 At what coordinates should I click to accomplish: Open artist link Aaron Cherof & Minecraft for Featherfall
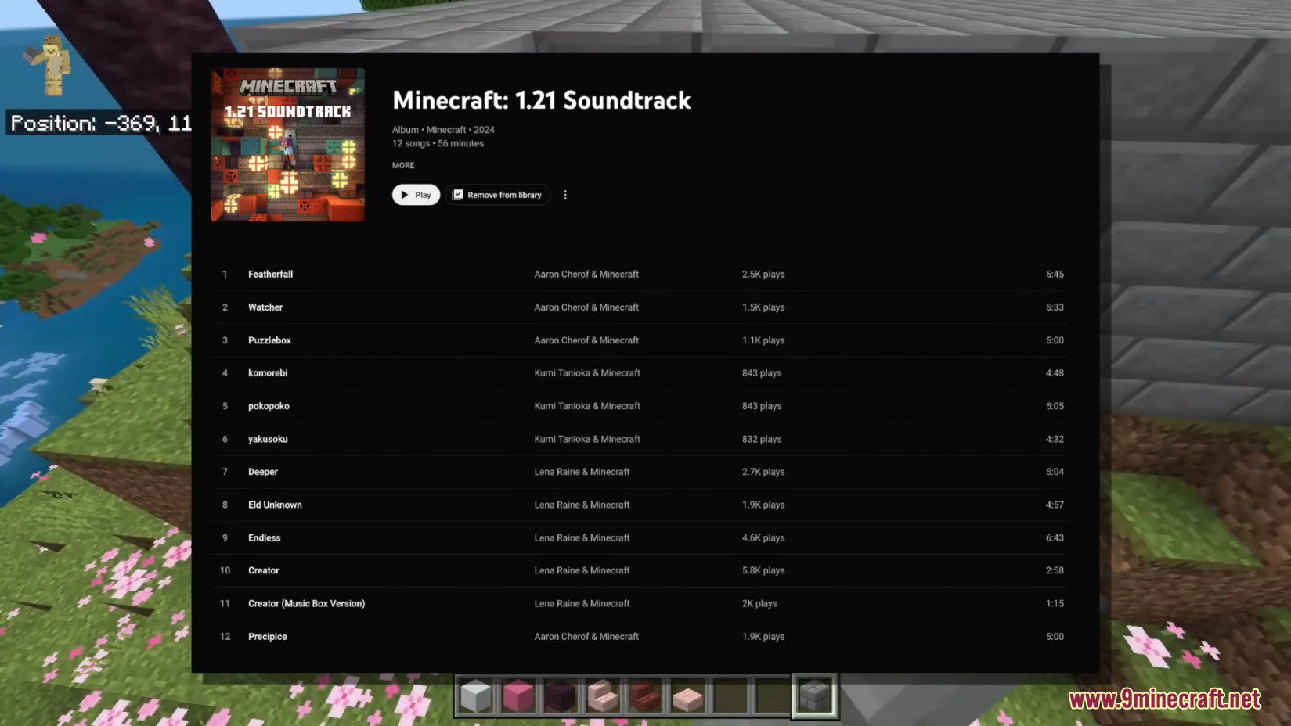(586, 275)
